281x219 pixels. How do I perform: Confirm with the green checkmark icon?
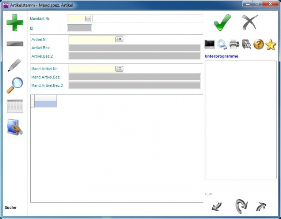pos(222,23)
